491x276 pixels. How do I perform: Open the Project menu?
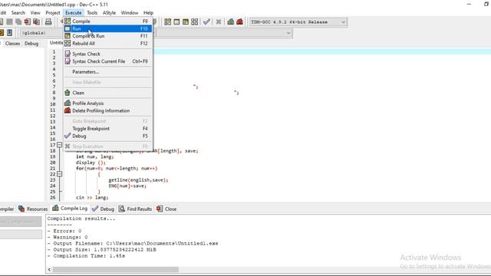[53, 12]
